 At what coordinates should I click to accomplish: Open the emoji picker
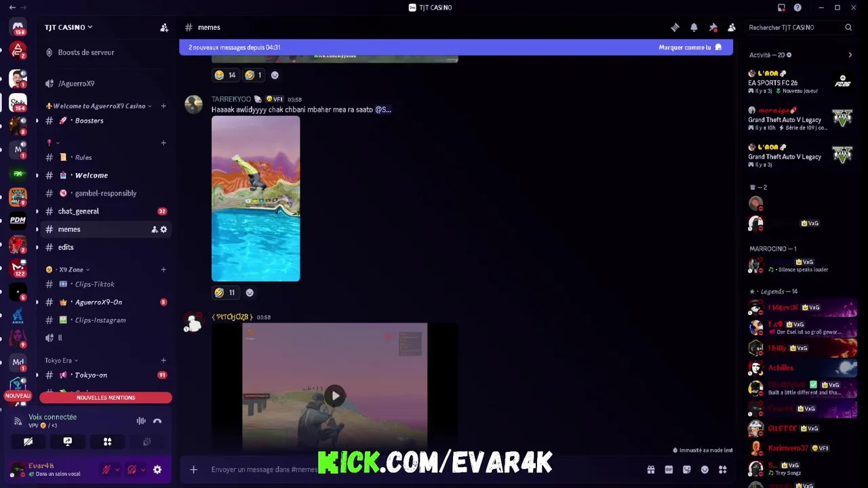[705, 469]
